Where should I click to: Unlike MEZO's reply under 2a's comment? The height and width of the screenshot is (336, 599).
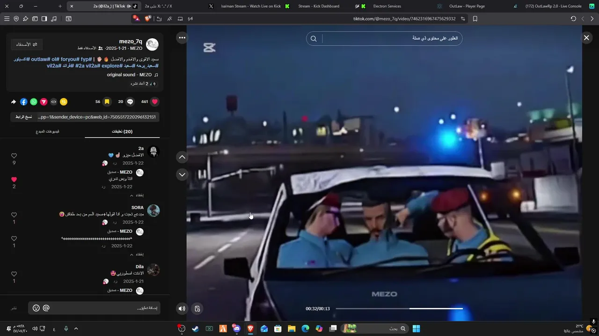coord(14,180)
